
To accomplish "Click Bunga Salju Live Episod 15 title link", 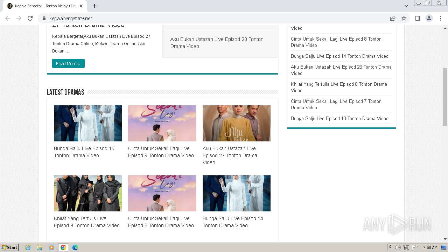I will coord(84,152).
